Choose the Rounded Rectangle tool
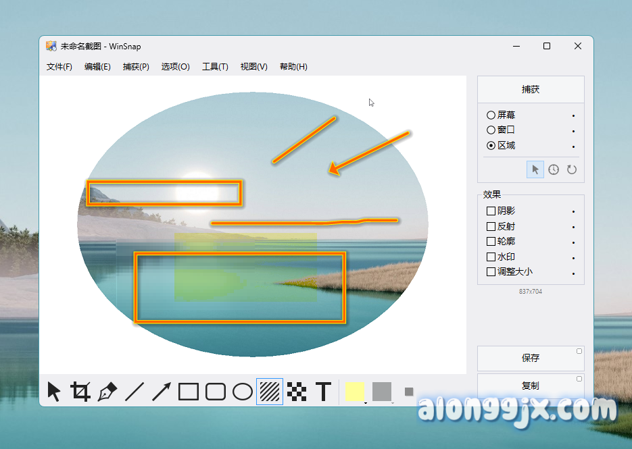 216,392
